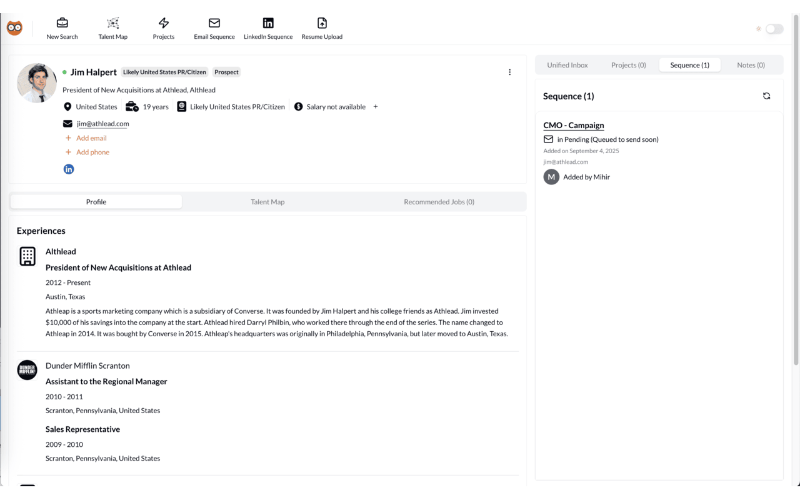Click the M avatar for Mihir
The image size is (800, 500).
551,177
